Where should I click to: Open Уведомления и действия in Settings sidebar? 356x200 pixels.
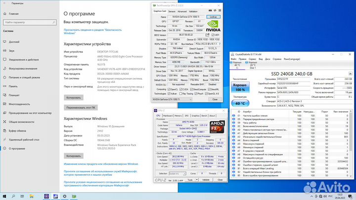pos(24,60)
